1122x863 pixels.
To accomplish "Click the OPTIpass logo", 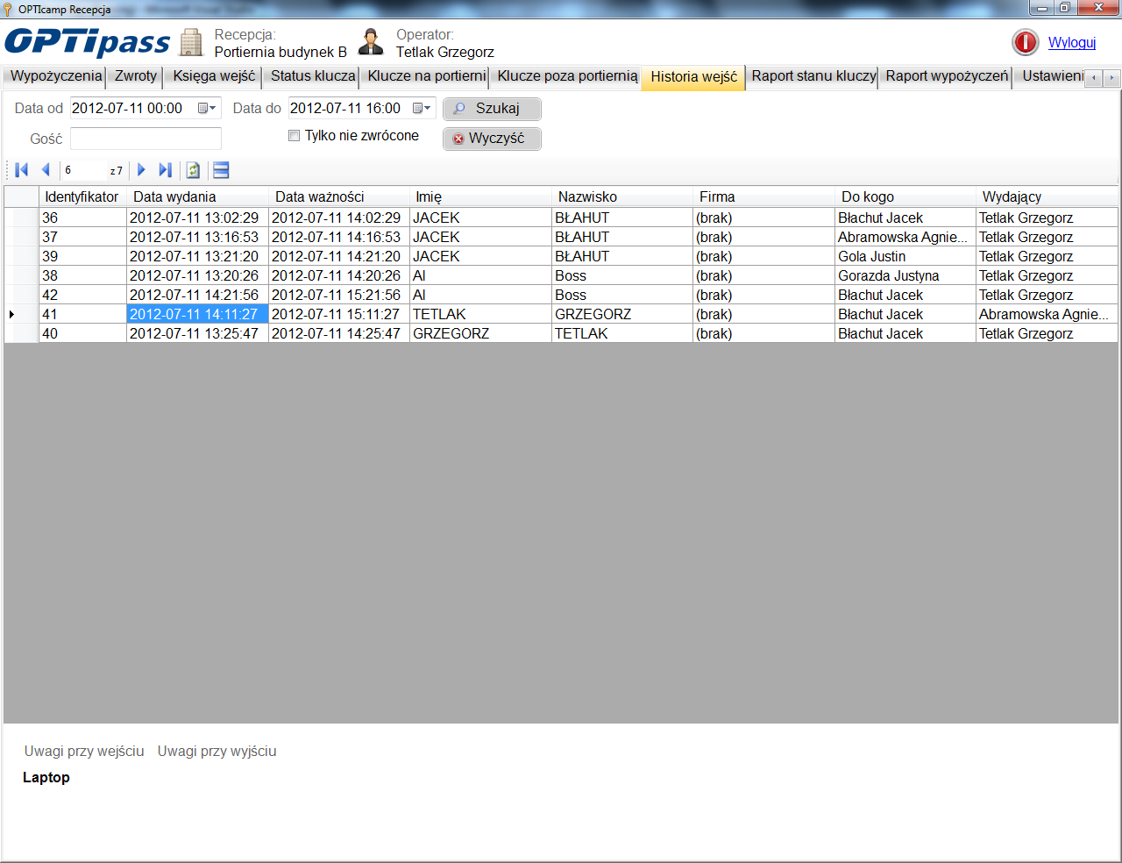I will point(88,42).
